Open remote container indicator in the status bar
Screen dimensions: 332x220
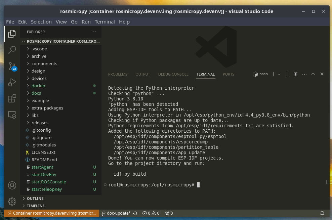click(51, 213)
